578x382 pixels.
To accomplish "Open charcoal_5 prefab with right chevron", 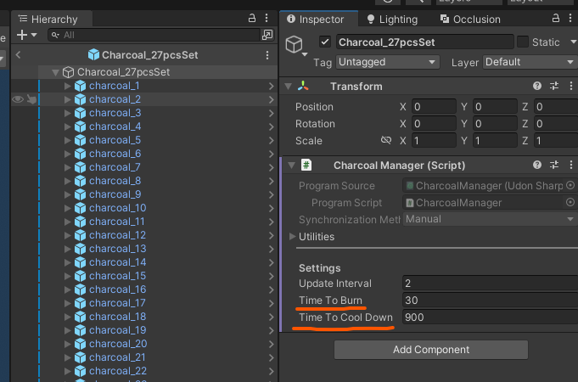I will 272,140.
